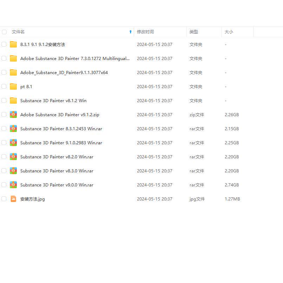
Task: Open Adobe Substance 3D Painter 7.3.0.1272 Multilingual folder name
Action: pos(75,59)
